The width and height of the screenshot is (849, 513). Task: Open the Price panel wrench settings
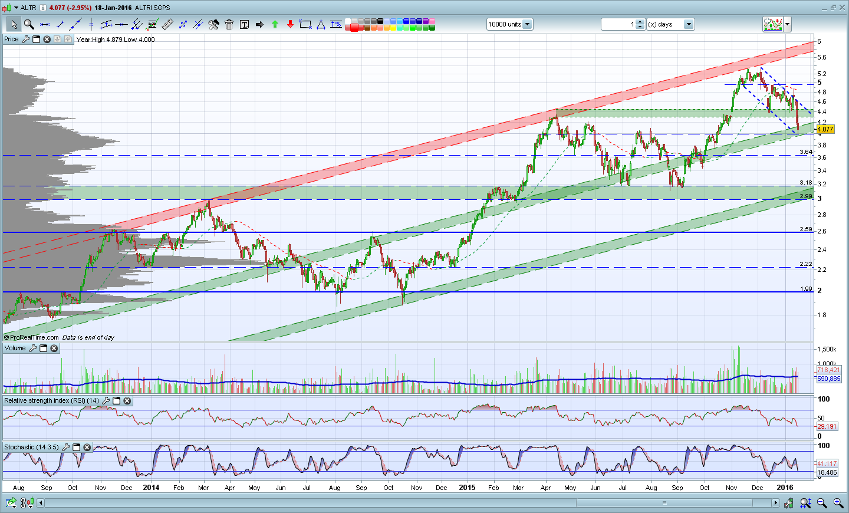[25, 40]
